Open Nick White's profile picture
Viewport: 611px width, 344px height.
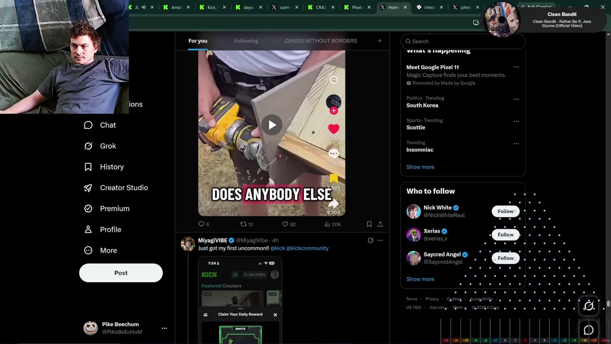413,211
